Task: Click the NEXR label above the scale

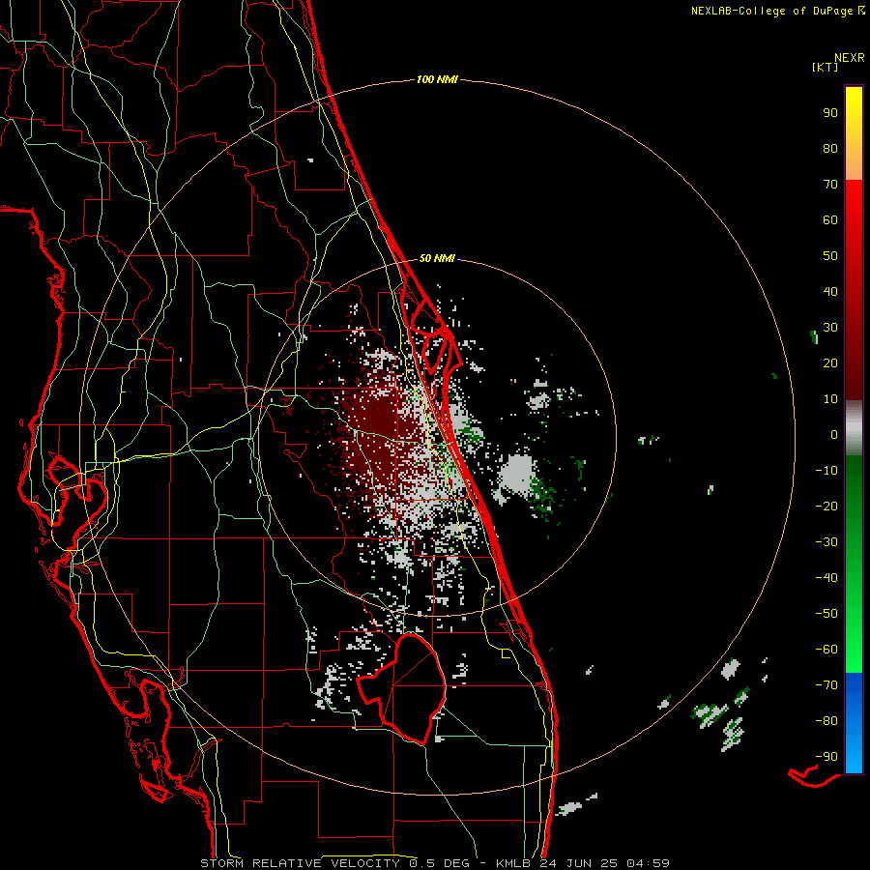Action: click(x=850, y=57)
